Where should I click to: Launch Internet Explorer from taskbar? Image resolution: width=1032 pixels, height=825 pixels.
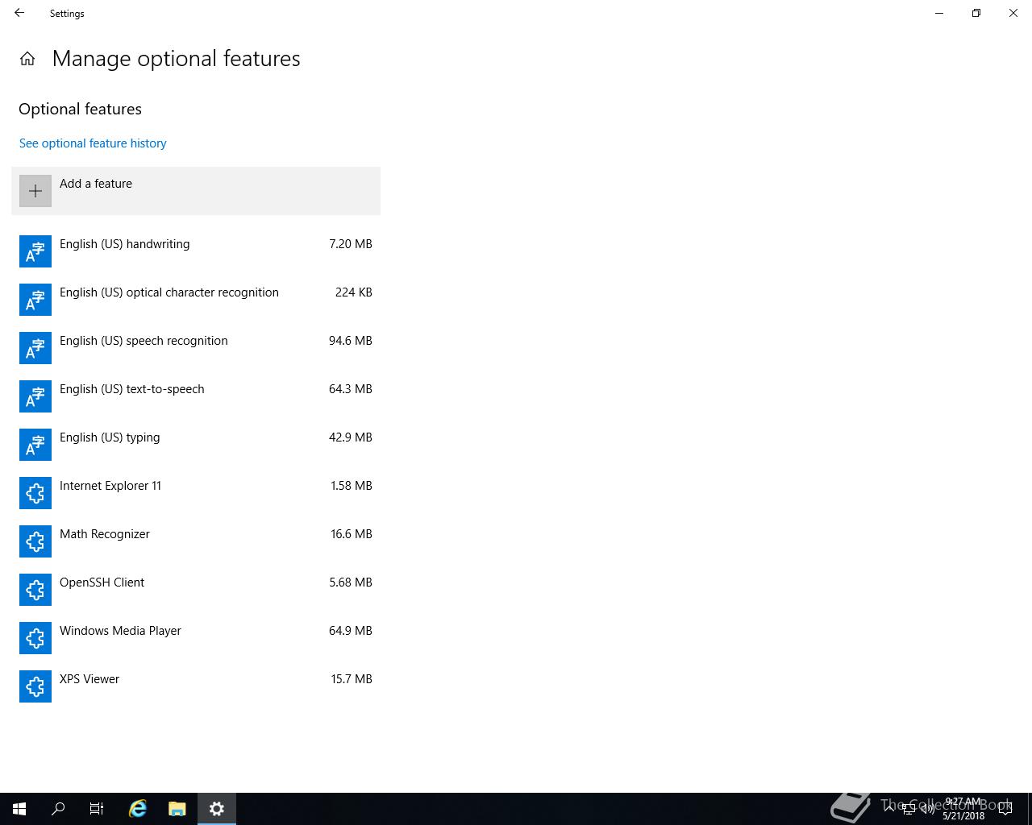[138, 809]
